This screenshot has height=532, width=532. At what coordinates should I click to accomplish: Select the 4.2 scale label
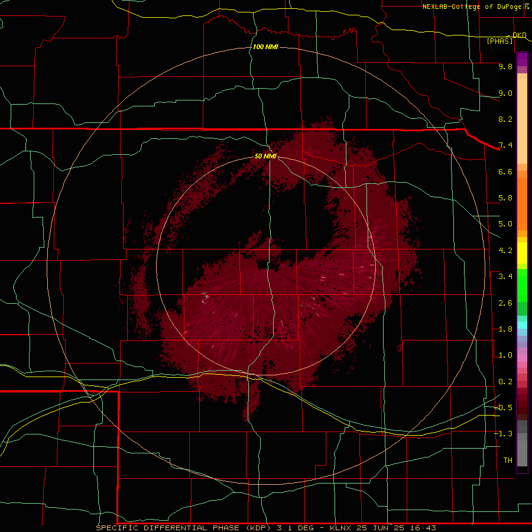point(505,251)
